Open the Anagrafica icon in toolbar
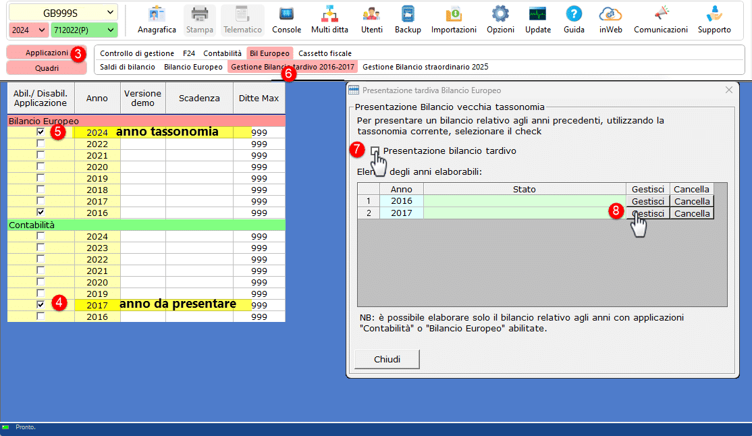 (157, 20)
